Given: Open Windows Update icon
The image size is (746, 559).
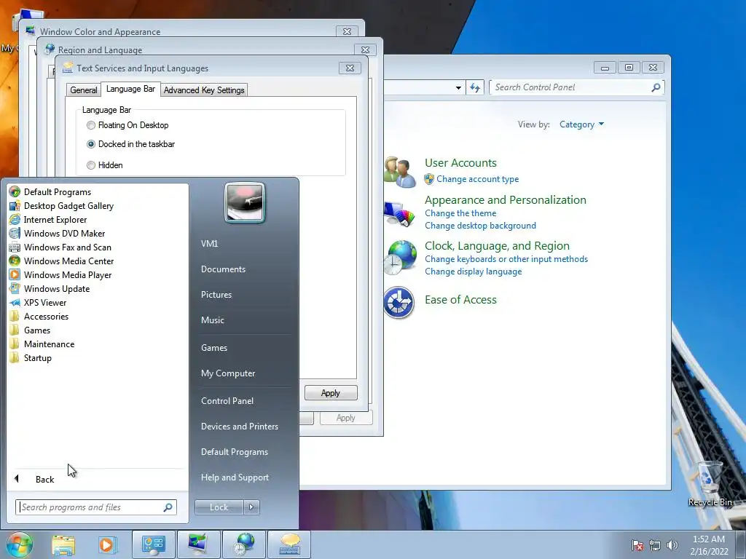Looking at the screenshot, I should 15,288.
